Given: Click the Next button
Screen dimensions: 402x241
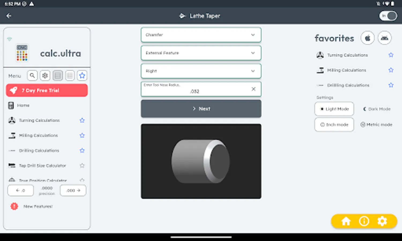Looking at the screenshot, I should coord(201,109).
